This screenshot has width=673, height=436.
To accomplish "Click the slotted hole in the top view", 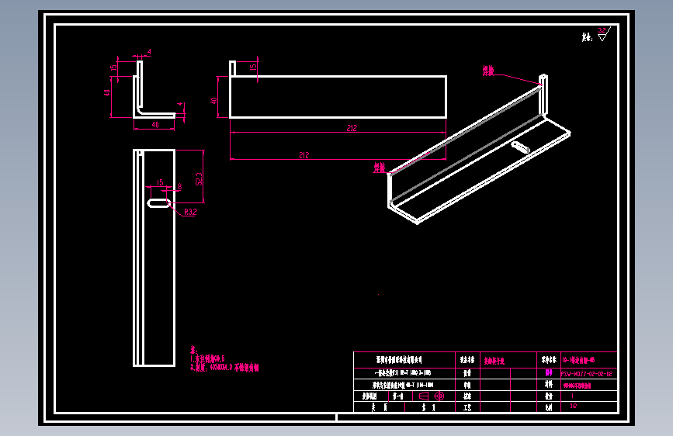I will 158,202.
